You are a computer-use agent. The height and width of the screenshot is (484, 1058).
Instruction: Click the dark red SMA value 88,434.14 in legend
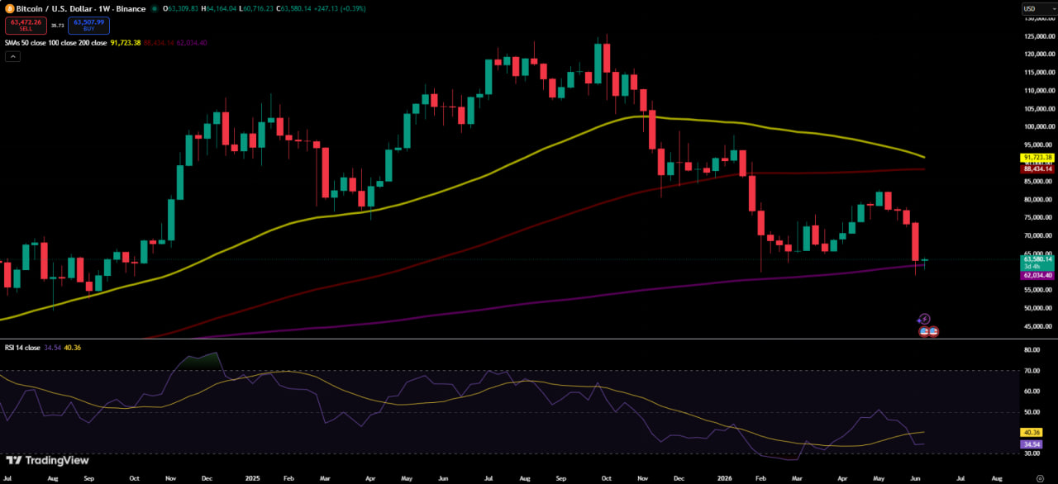[159, 42]
